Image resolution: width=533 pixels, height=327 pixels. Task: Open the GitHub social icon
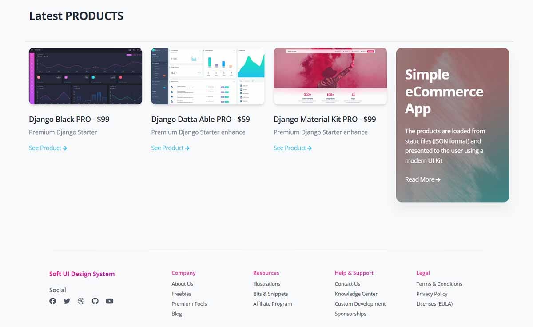tap(95, 301)
